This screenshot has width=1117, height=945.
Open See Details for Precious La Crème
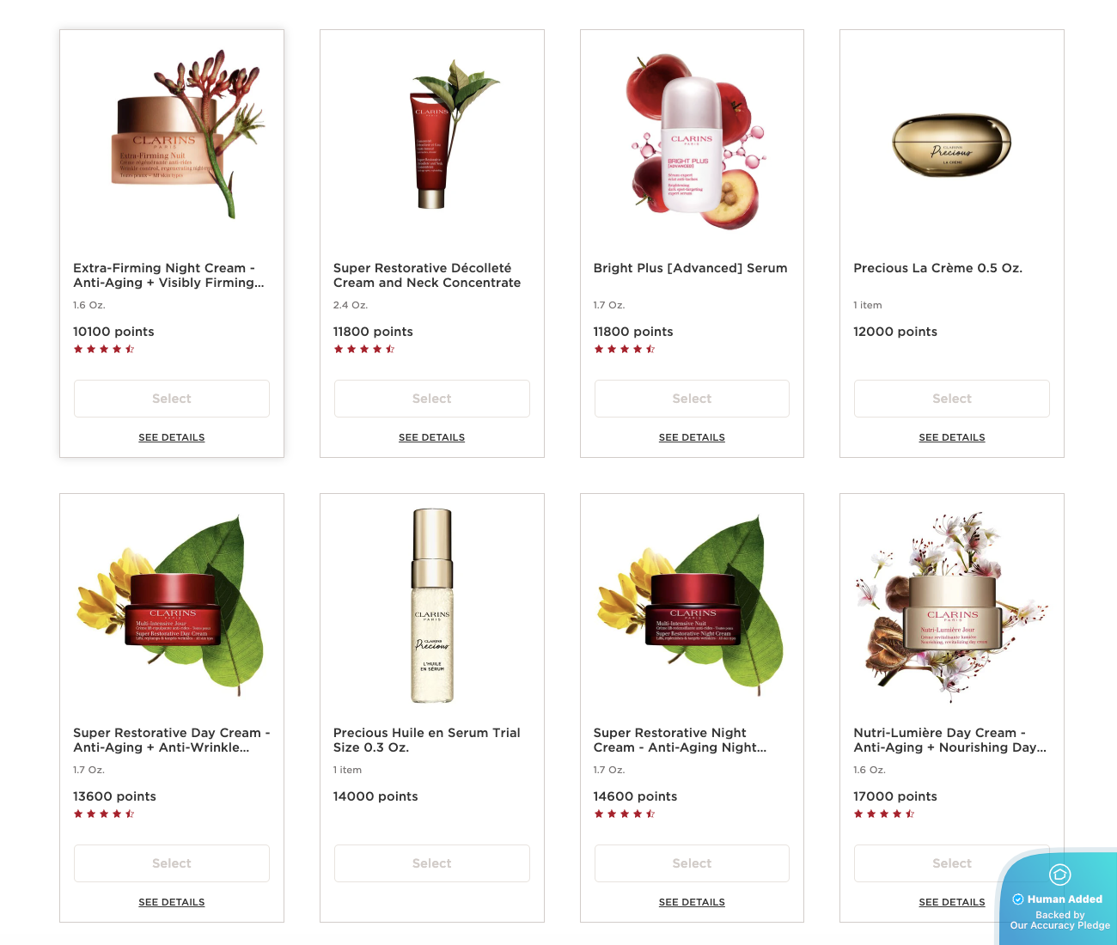coord(952,437)
